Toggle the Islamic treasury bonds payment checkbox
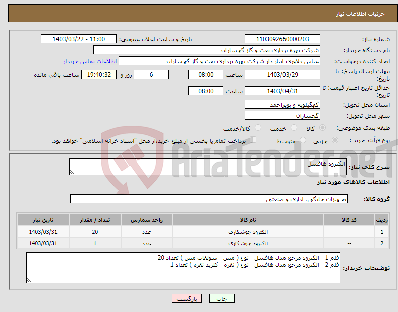Viewport: 398px width, 312px height. click(253, 140)
